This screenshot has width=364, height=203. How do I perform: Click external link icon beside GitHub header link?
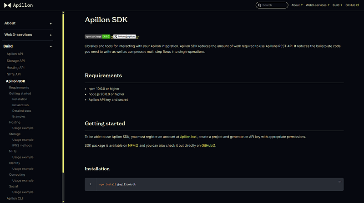click(358, 5)
